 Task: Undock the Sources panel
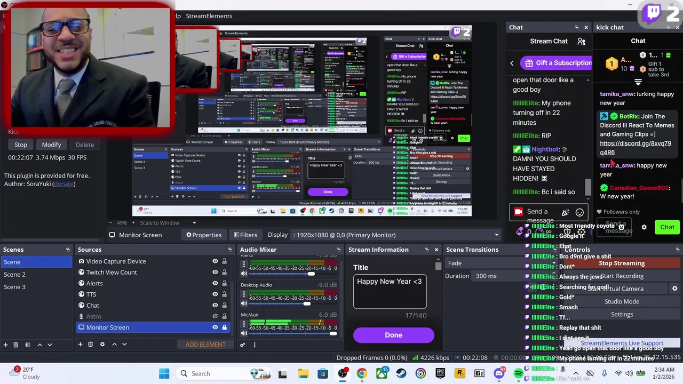[x=230, y=250]
